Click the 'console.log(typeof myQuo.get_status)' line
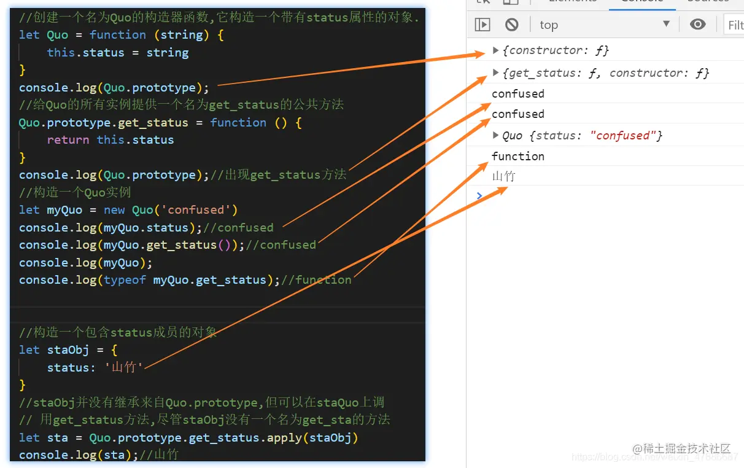This screenshot has height=468, width=744. pos(185,279)
